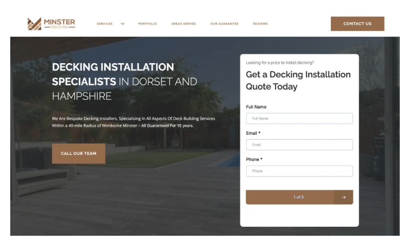The image size is (410, 246).
Task: Click the Minster Decking logo
Action: click(51, 24)
